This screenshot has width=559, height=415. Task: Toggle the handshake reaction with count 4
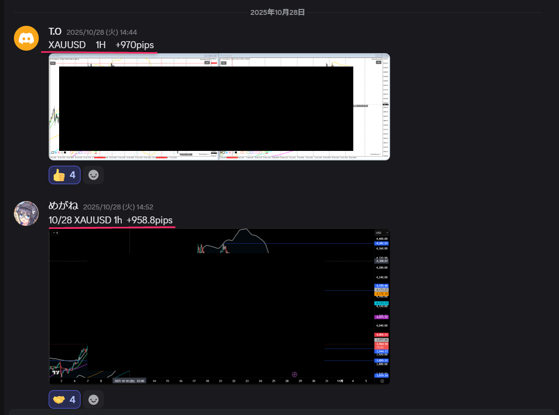click(x=65, y=399)
